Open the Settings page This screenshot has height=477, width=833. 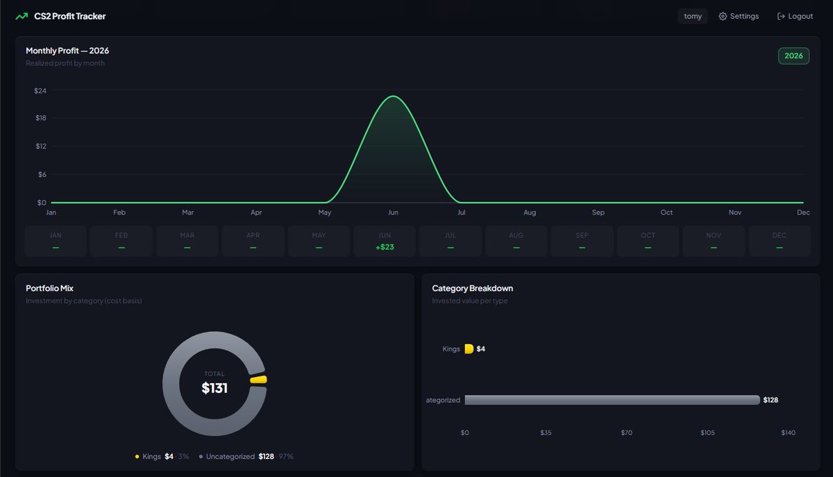coord(739,16)
